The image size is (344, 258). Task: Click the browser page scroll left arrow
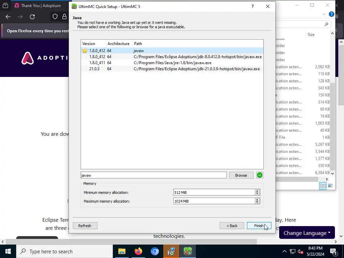(x=2, y=242)
